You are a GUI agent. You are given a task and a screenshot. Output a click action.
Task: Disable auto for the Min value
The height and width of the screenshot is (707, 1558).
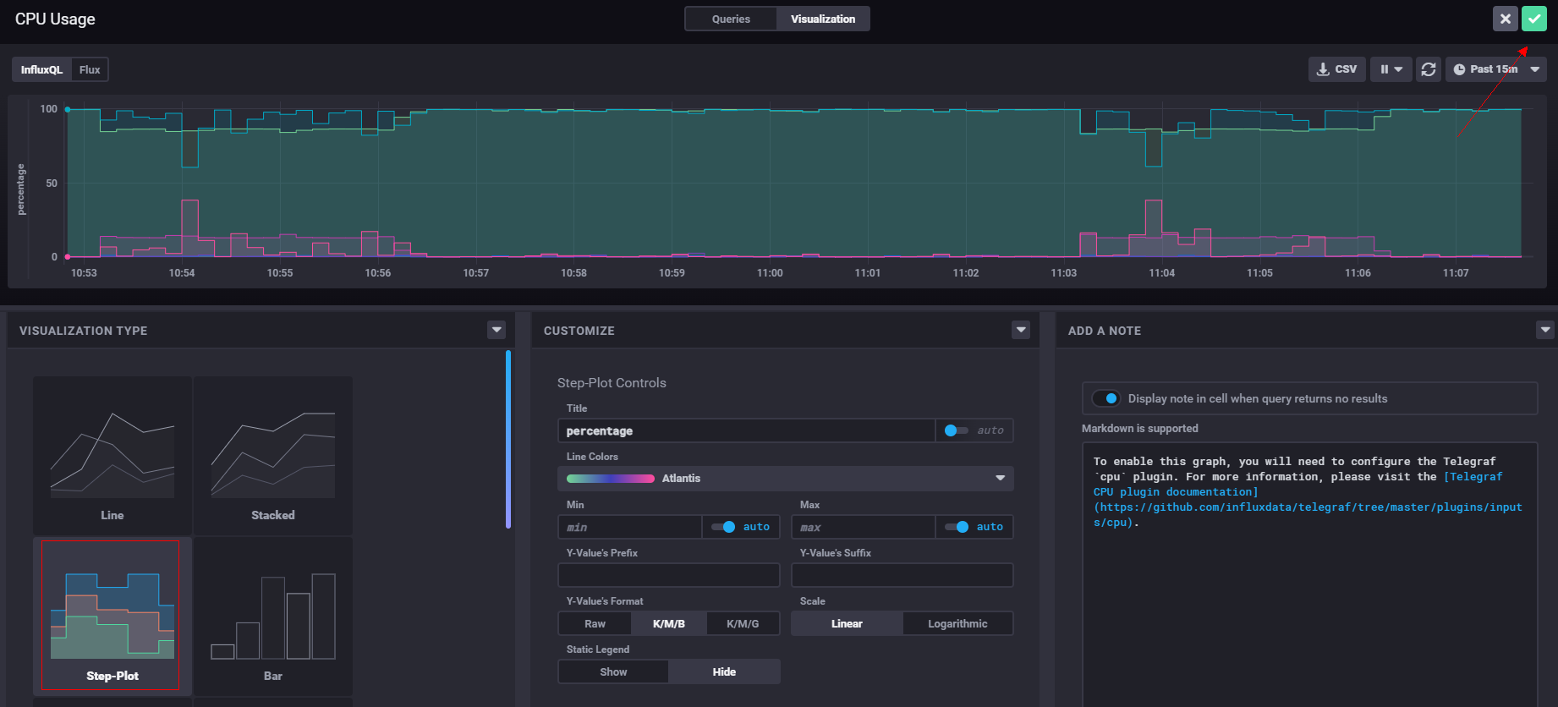pos(723,527)
